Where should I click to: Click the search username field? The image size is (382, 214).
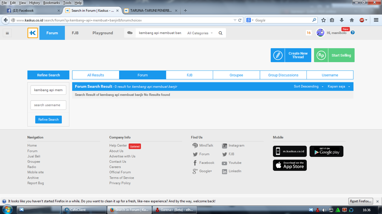coord(48,105)
